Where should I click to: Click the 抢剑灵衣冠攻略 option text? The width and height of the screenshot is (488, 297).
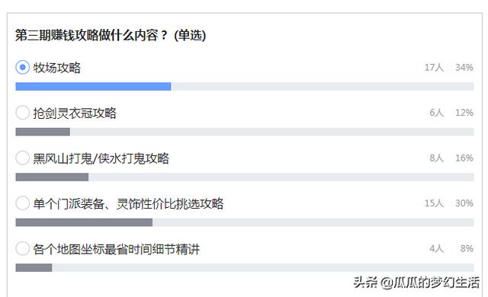75,113
